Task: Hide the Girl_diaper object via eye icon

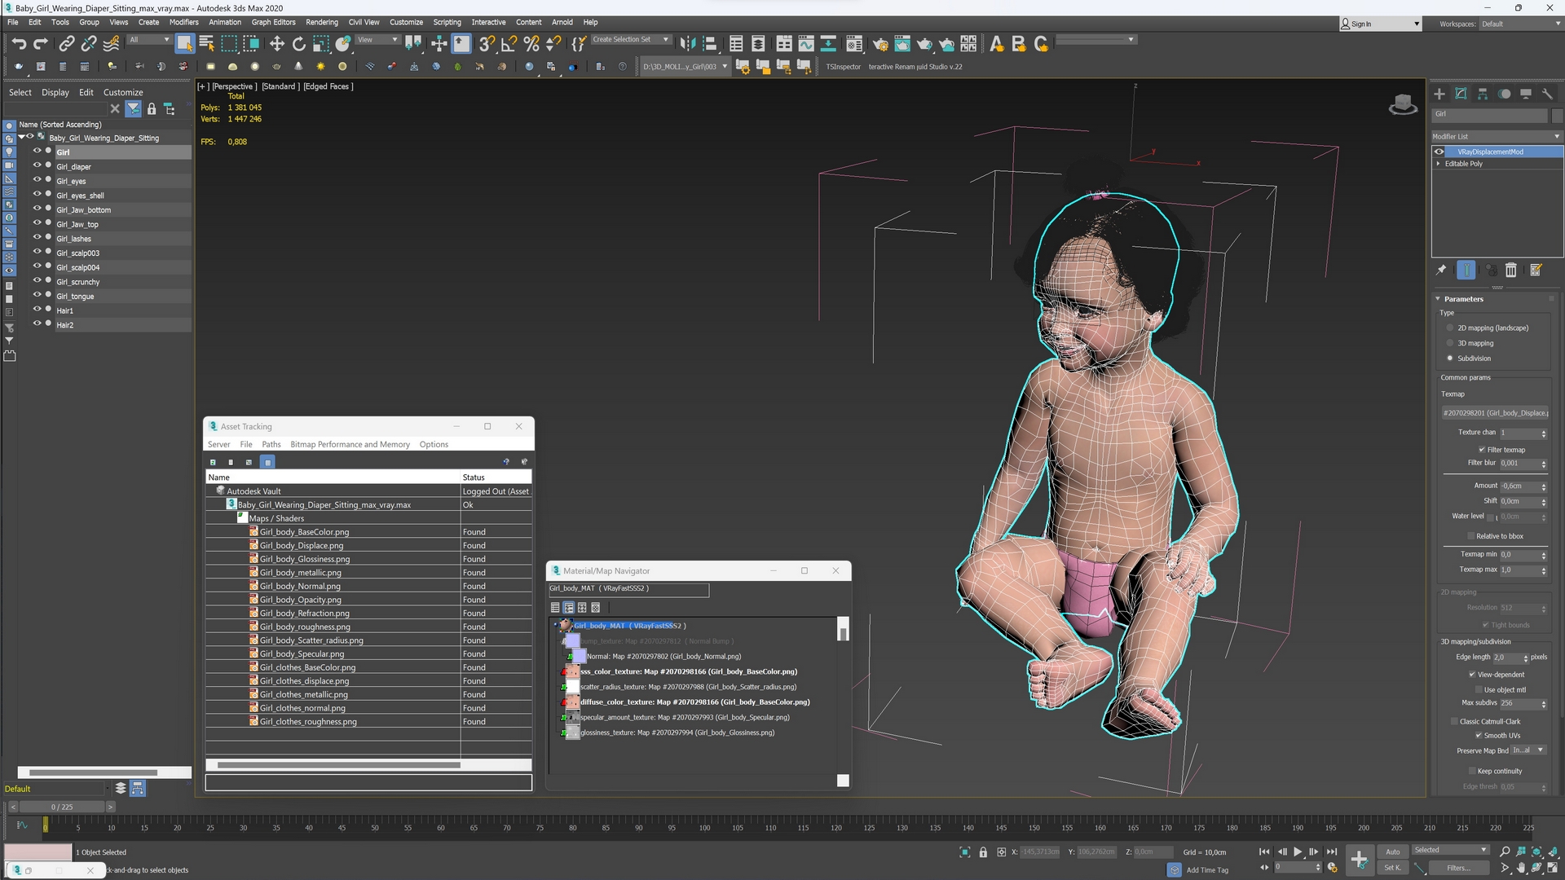Action: (x=37, y=166)
